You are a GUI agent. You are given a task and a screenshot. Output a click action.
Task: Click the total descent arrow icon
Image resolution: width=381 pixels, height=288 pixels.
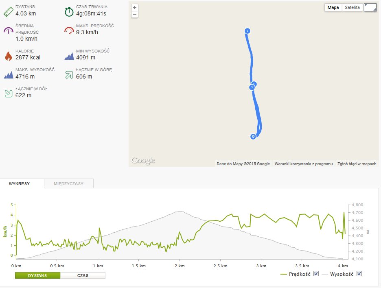point(9,94)
